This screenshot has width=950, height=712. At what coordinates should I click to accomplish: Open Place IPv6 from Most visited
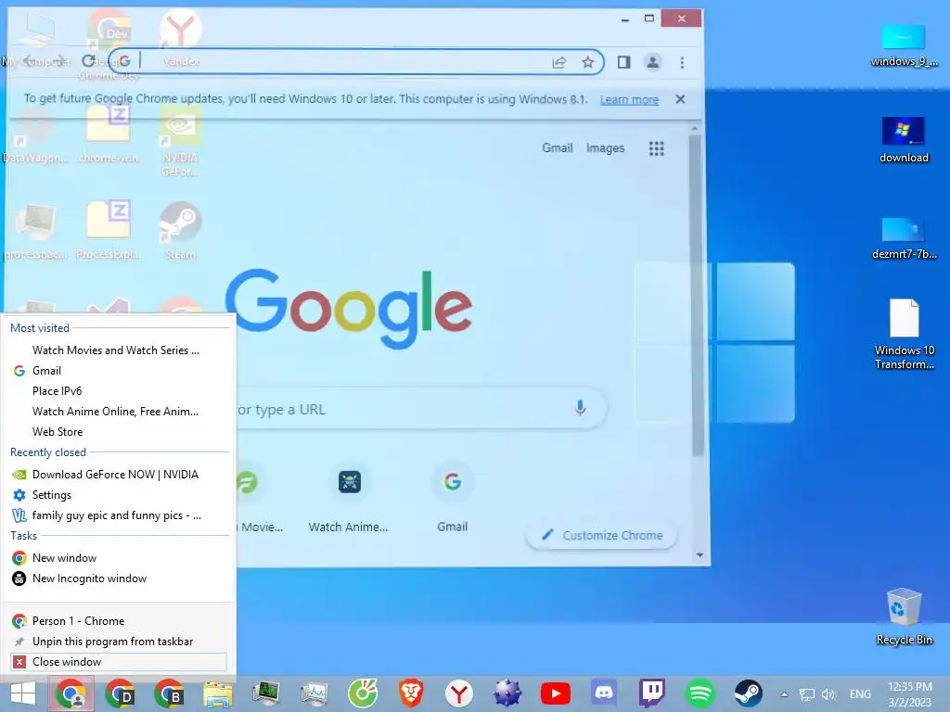118,391
